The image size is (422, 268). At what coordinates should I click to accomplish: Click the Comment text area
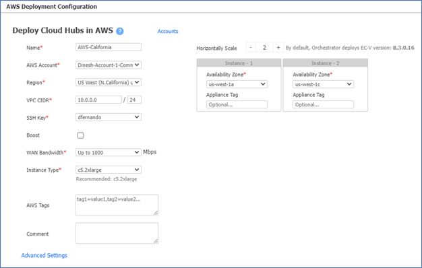(117, 234)
